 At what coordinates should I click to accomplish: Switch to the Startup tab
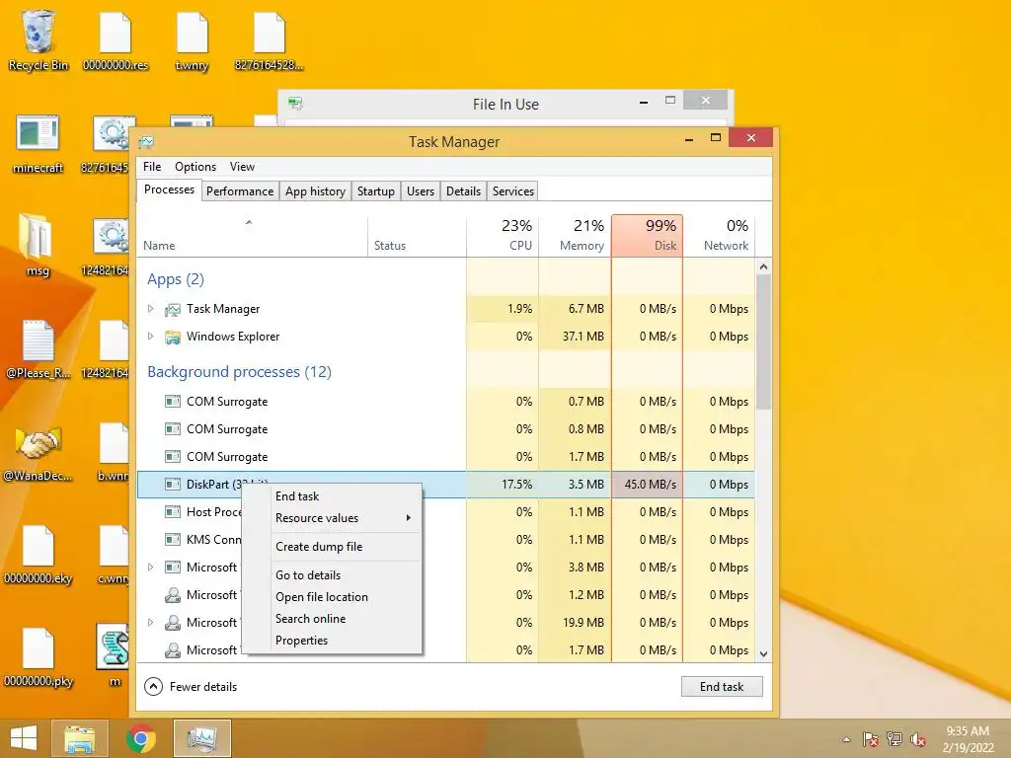coord(376,191)
